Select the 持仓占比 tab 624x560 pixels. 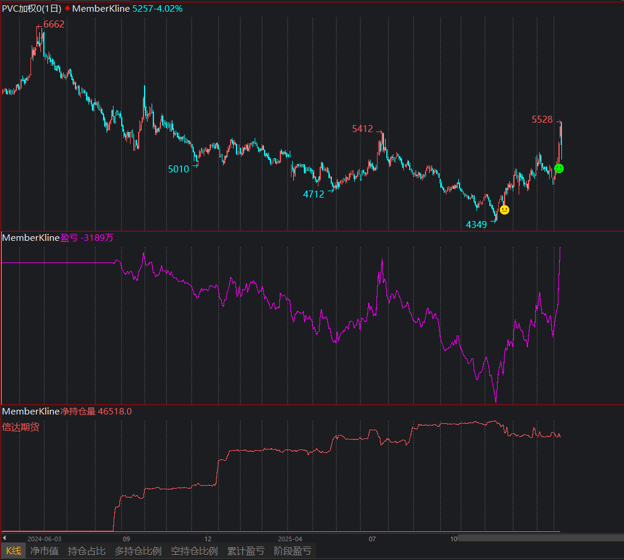click(87, 551)
